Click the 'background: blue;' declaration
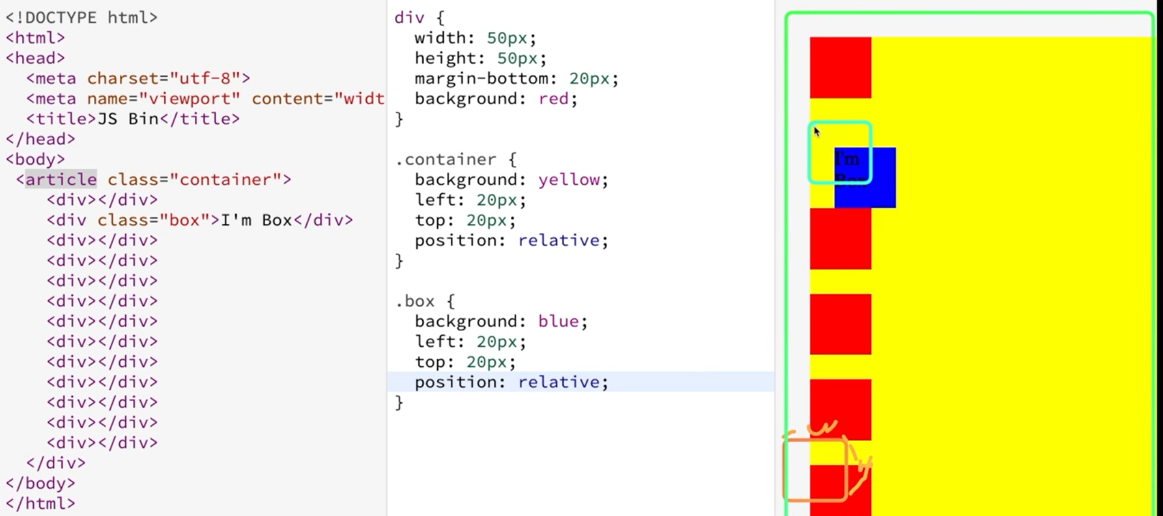Viewport: 1163px width, 516px height. (501, 321)
